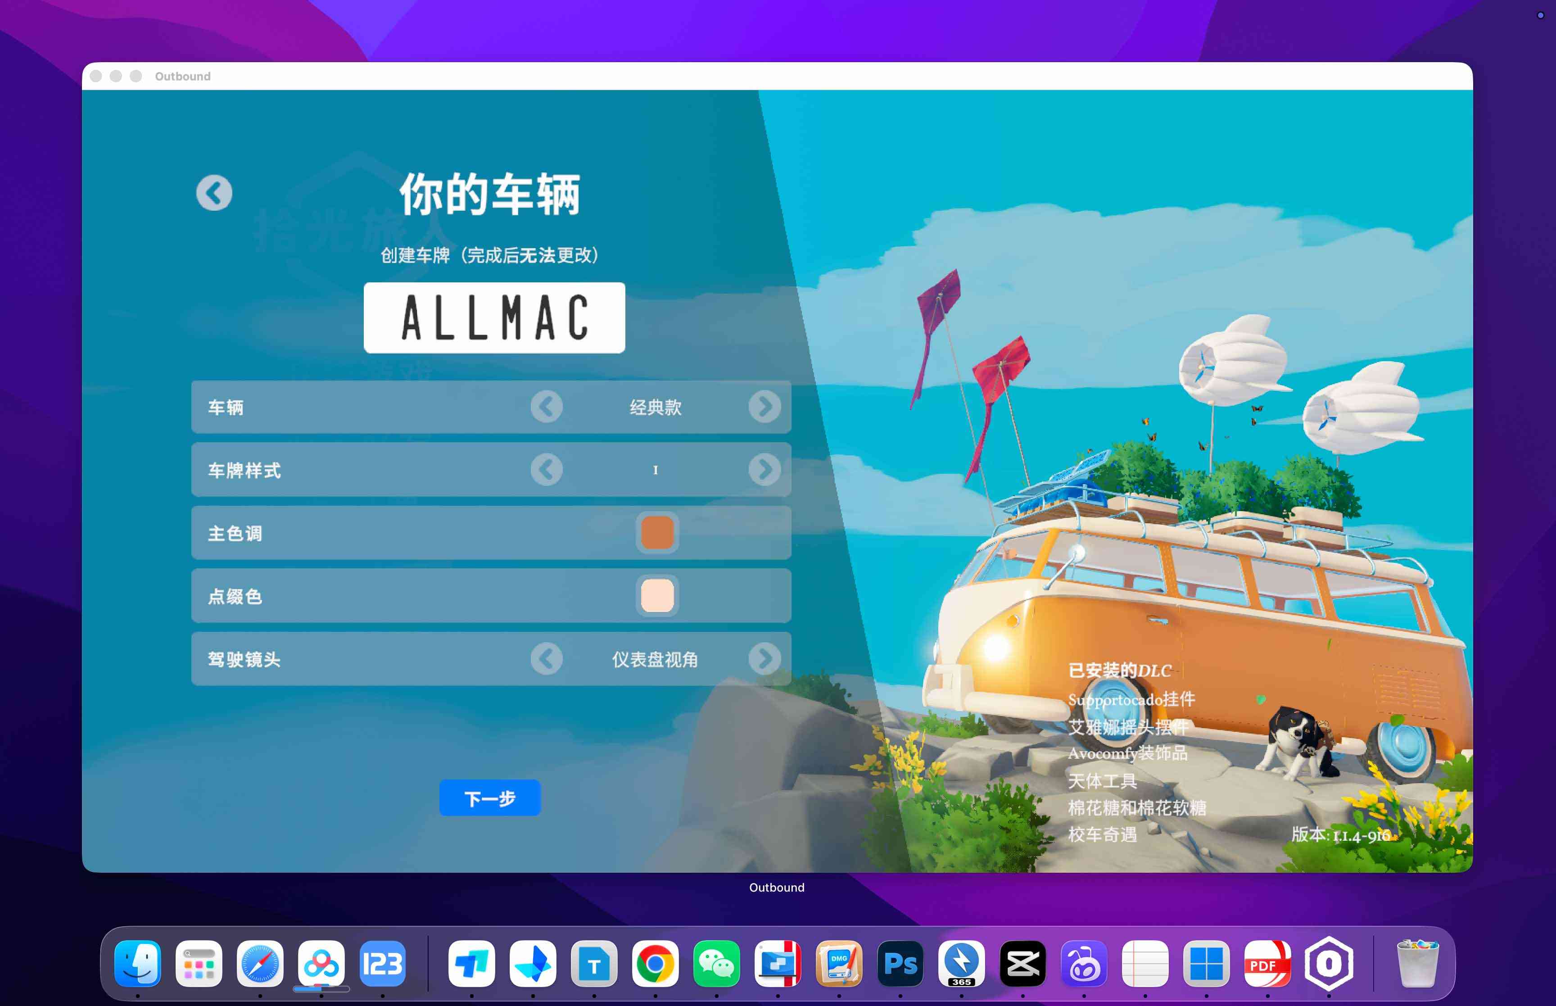Click the ALLMAC license plate field
The image size is (1556, 1006).
(494, 318)
